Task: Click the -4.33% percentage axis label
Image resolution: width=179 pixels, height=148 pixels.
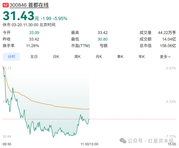Action: coord(171,102)
